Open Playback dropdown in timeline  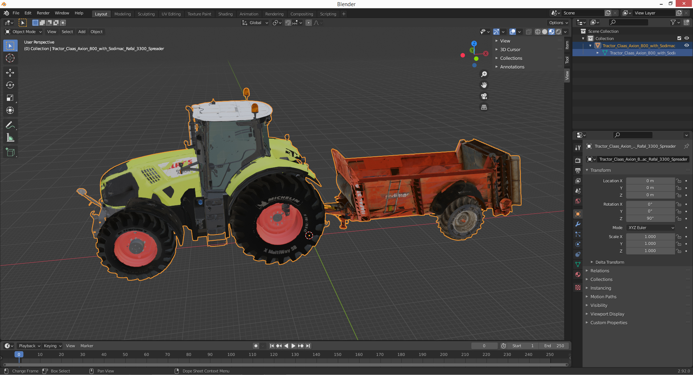tap(29, 346)
